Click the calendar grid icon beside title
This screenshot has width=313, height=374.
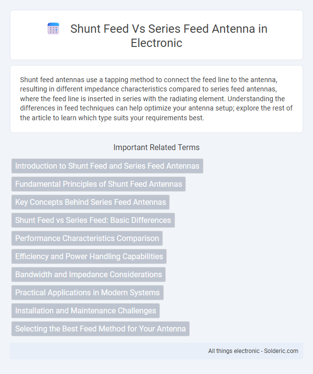tap(53, 29)
